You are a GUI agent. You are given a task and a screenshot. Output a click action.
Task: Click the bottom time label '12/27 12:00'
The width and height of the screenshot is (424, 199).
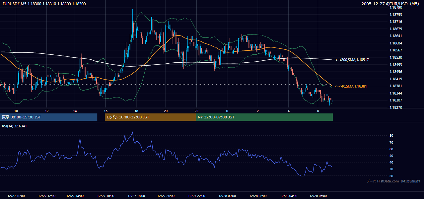[47, 196]
